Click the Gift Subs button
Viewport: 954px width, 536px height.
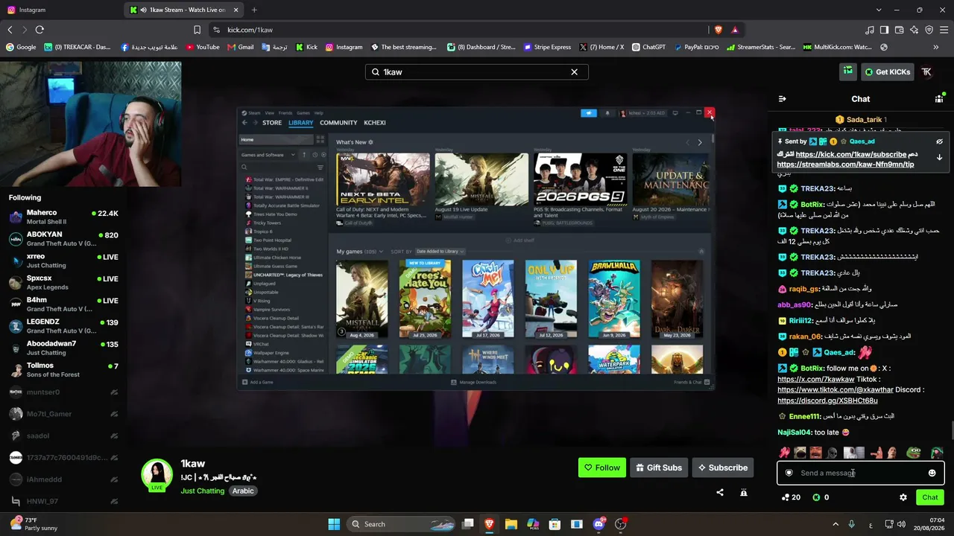point(659,468)
